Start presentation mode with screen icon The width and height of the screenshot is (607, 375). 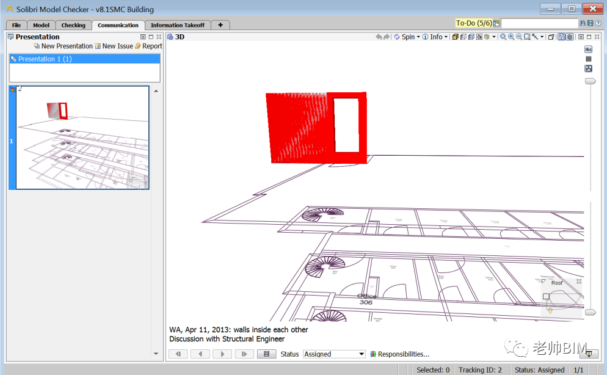(589, 354)
